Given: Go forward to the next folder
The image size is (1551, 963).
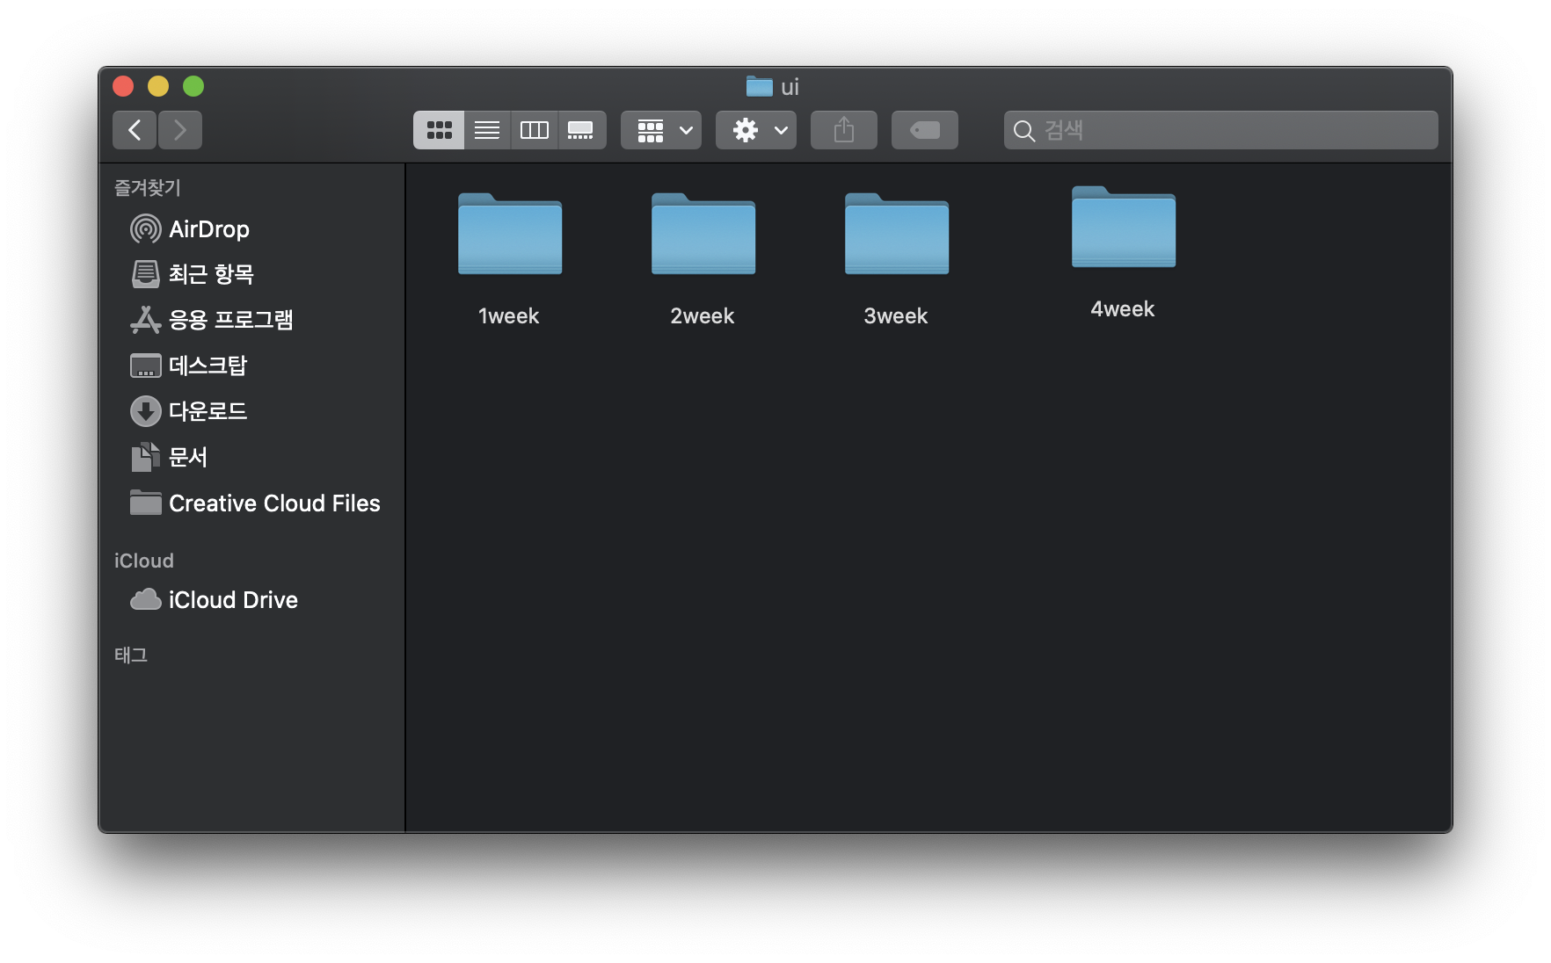Looking at the screenshot, I should click(x=180, y=130).
